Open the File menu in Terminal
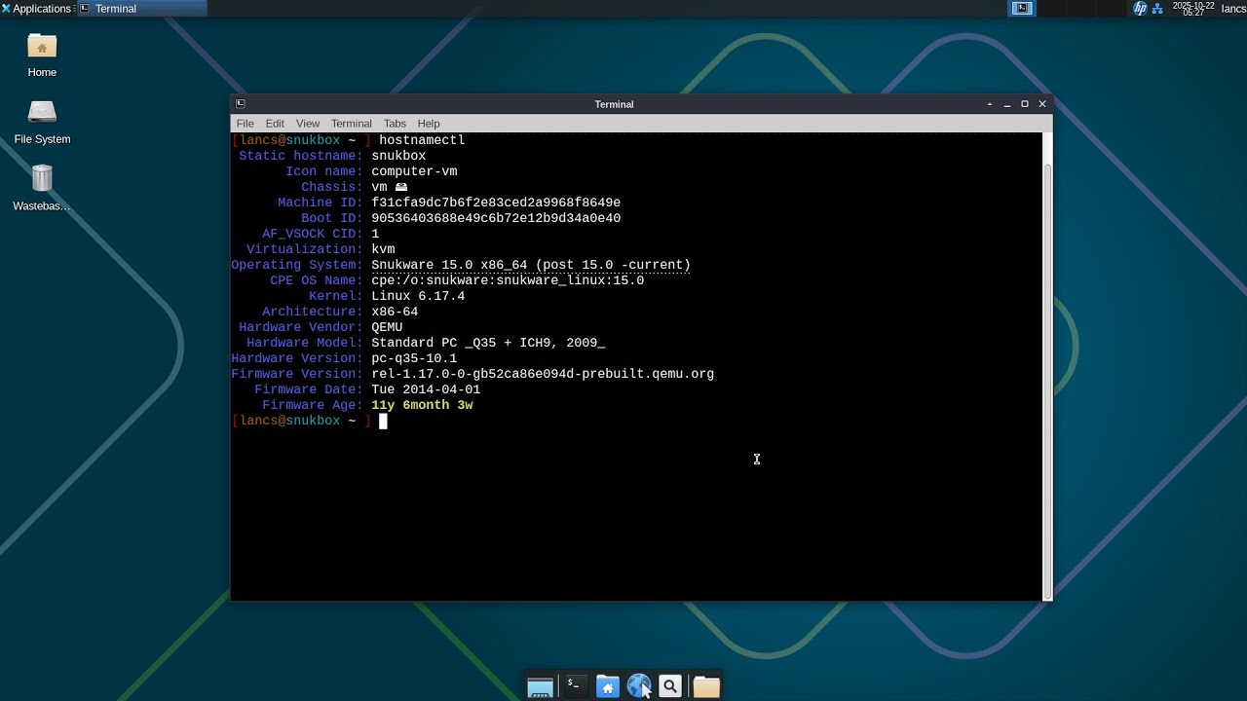Viewport: 1247px width, 701px height. click(245, 124)
